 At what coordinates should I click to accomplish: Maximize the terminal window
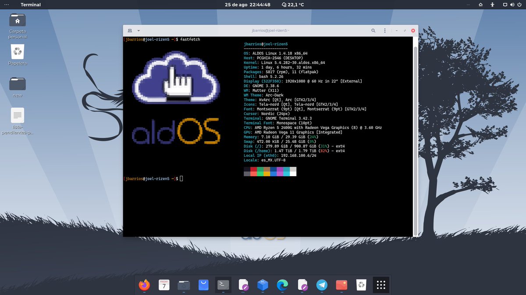pyautogui.click(x=405, y=31)
